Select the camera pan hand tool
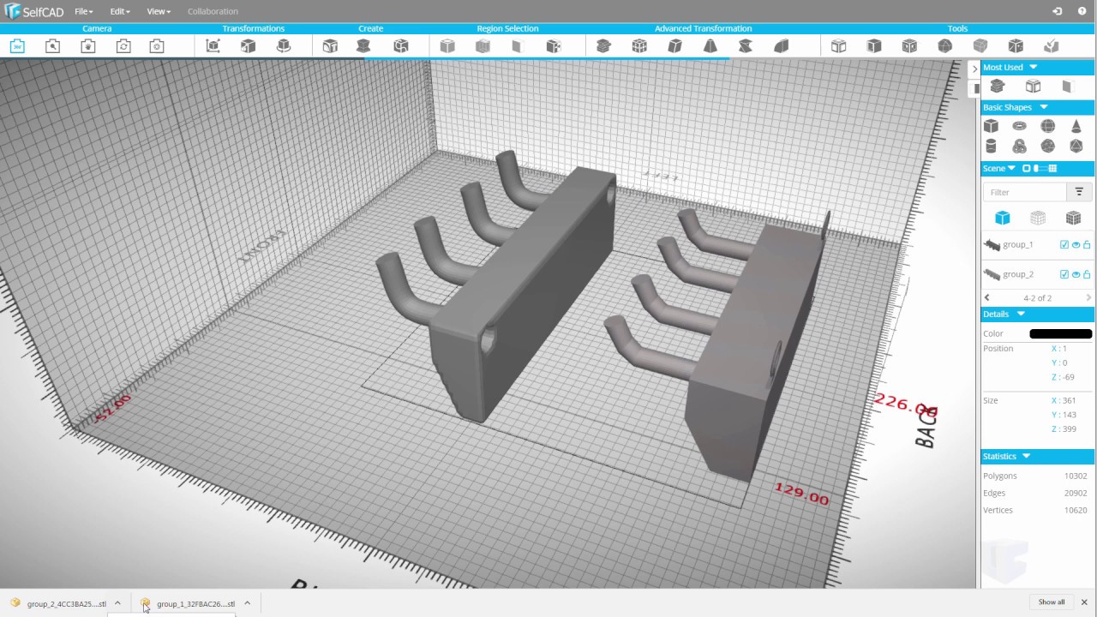This screenshot has width=1097, height=617. point(88,46)
